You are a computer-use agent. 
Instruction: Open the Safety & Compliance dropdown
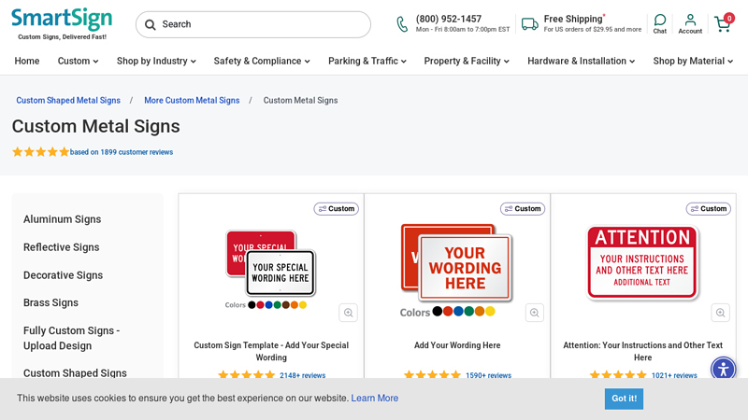[x=261, y=62]
